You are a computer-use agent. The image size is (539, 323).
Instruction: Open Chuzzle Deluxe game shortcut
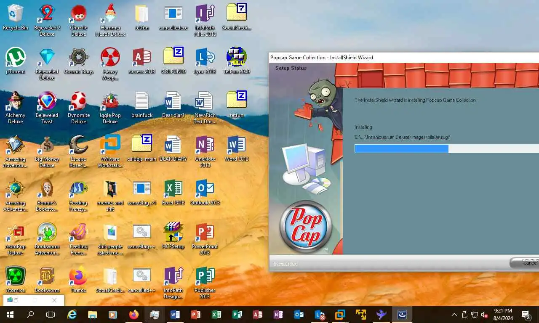point(78,20)
